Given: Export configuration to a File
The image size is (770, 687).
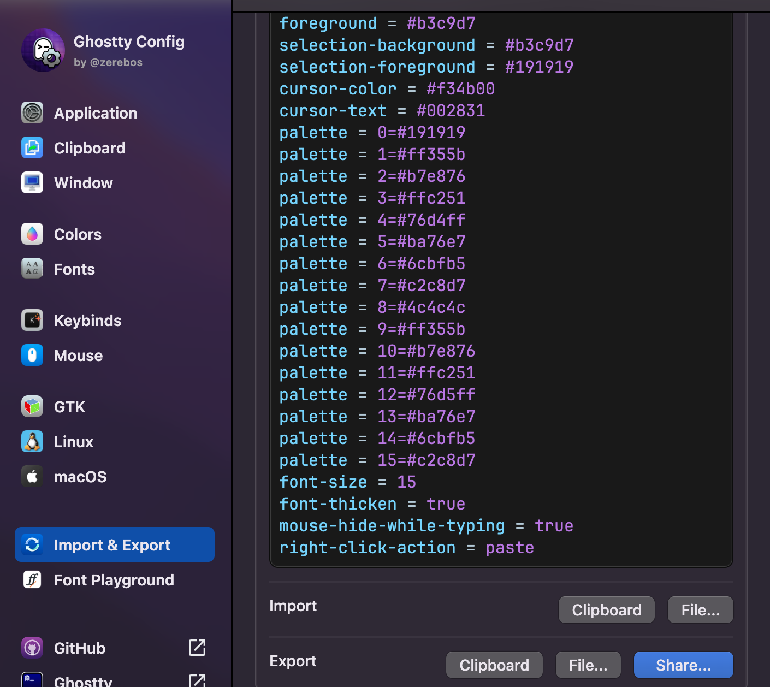Looking at the screenshot, I should pyautogui.click(x=588, y=665).
